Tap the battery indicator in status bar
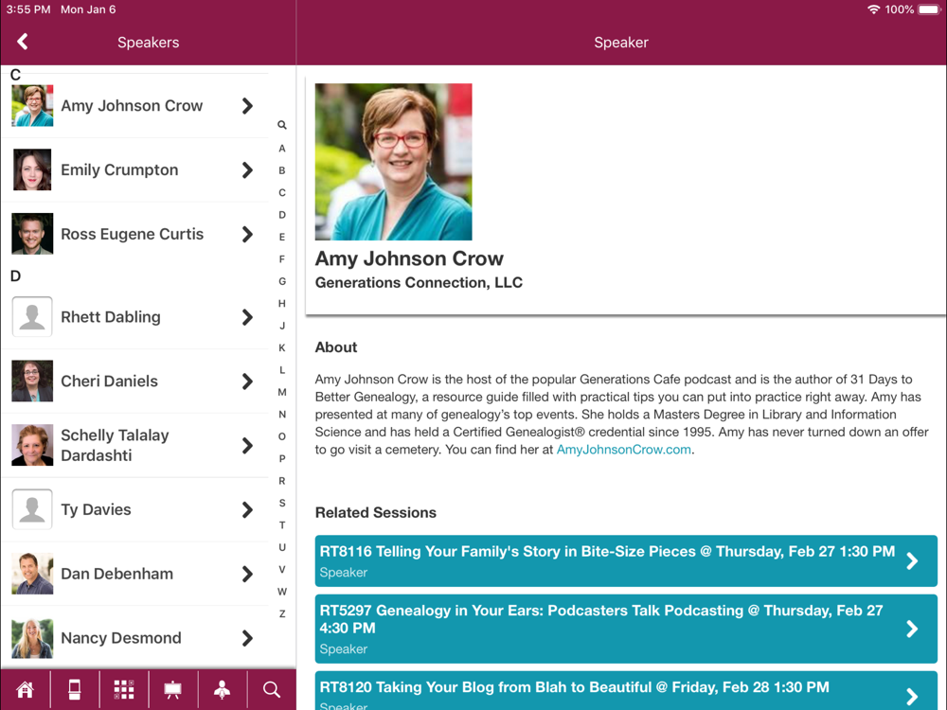 [x=930, y=9]
